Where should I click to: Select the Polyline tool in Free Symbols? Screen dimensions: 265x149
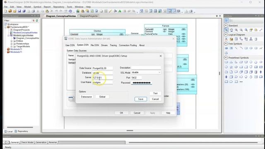point(261,48)
